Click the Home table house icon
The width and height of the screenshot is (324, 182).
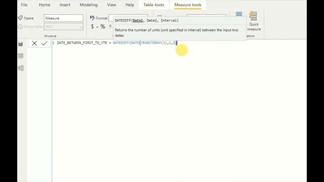tap(20, 27)
